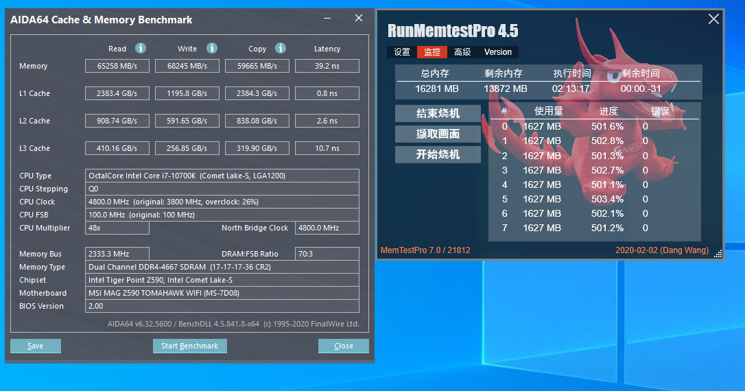Select L1 Cache Write 1195.8 GB/s
The height and width of the screenshot is (391, 745).
coord(187,93)
